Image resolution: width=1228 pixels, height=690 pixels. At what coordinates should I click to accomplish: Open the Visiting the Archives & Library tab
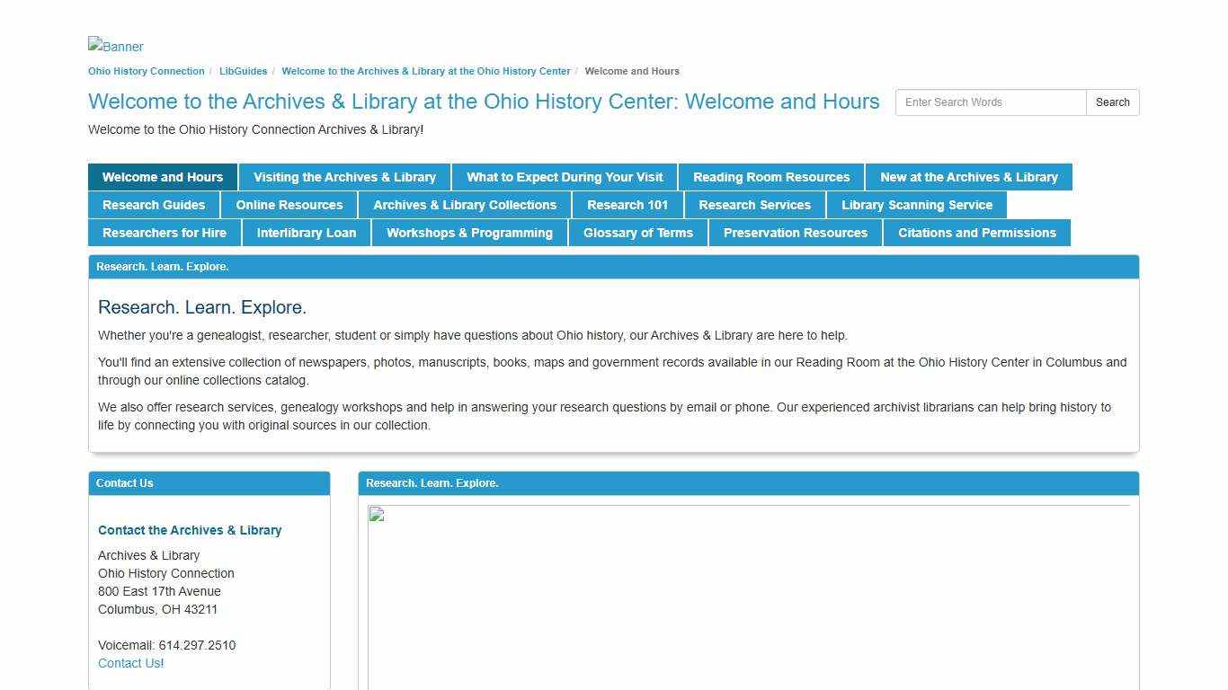[344, 177]
